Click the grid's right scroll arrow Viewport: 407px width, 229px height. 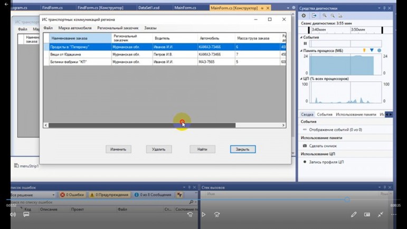(x=283, y=125)
